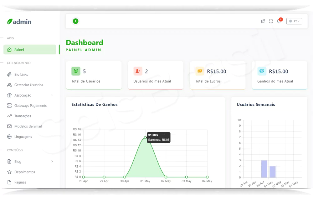This screenshot has height=200, width=313.
Task: Click the 30 Apr bar in weekly users chart
Action: [x=264, y=169]
